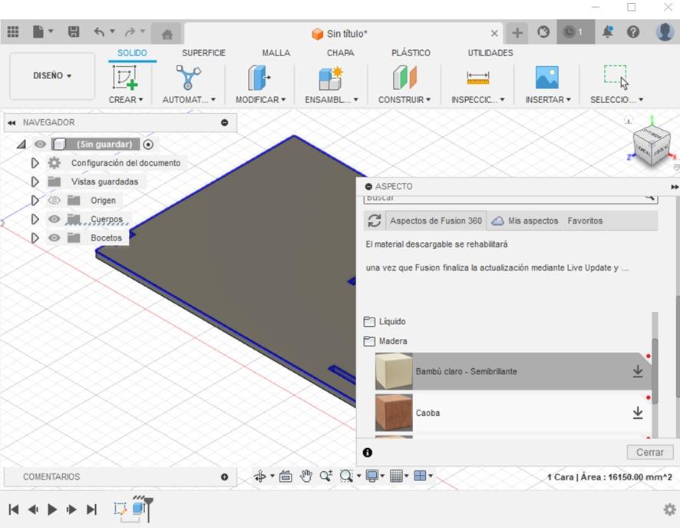Open the notifications bell
The width and height of the screenshot is (680, 528).
[x=608, y=32]
